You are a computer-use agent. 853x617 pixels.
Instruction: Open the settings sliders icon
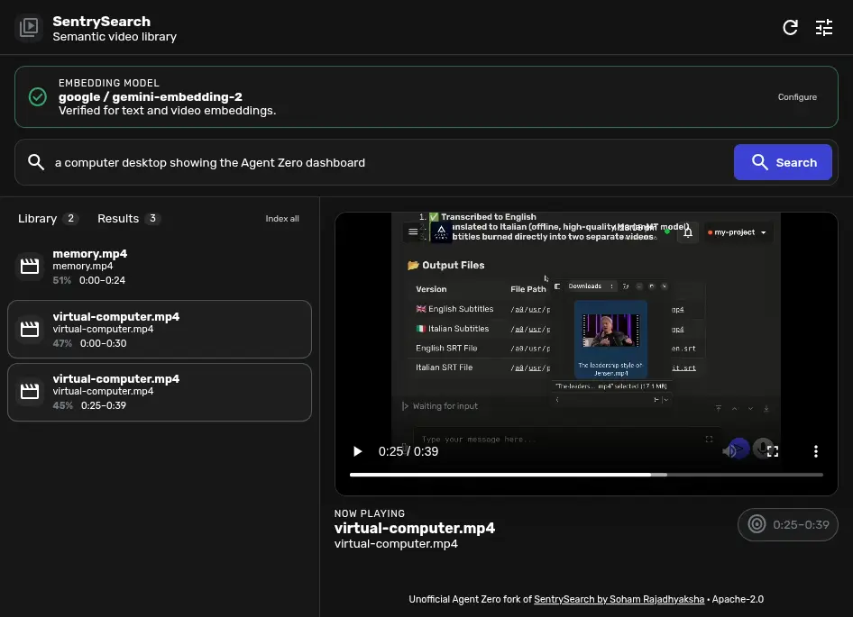(x=824, y=27)
